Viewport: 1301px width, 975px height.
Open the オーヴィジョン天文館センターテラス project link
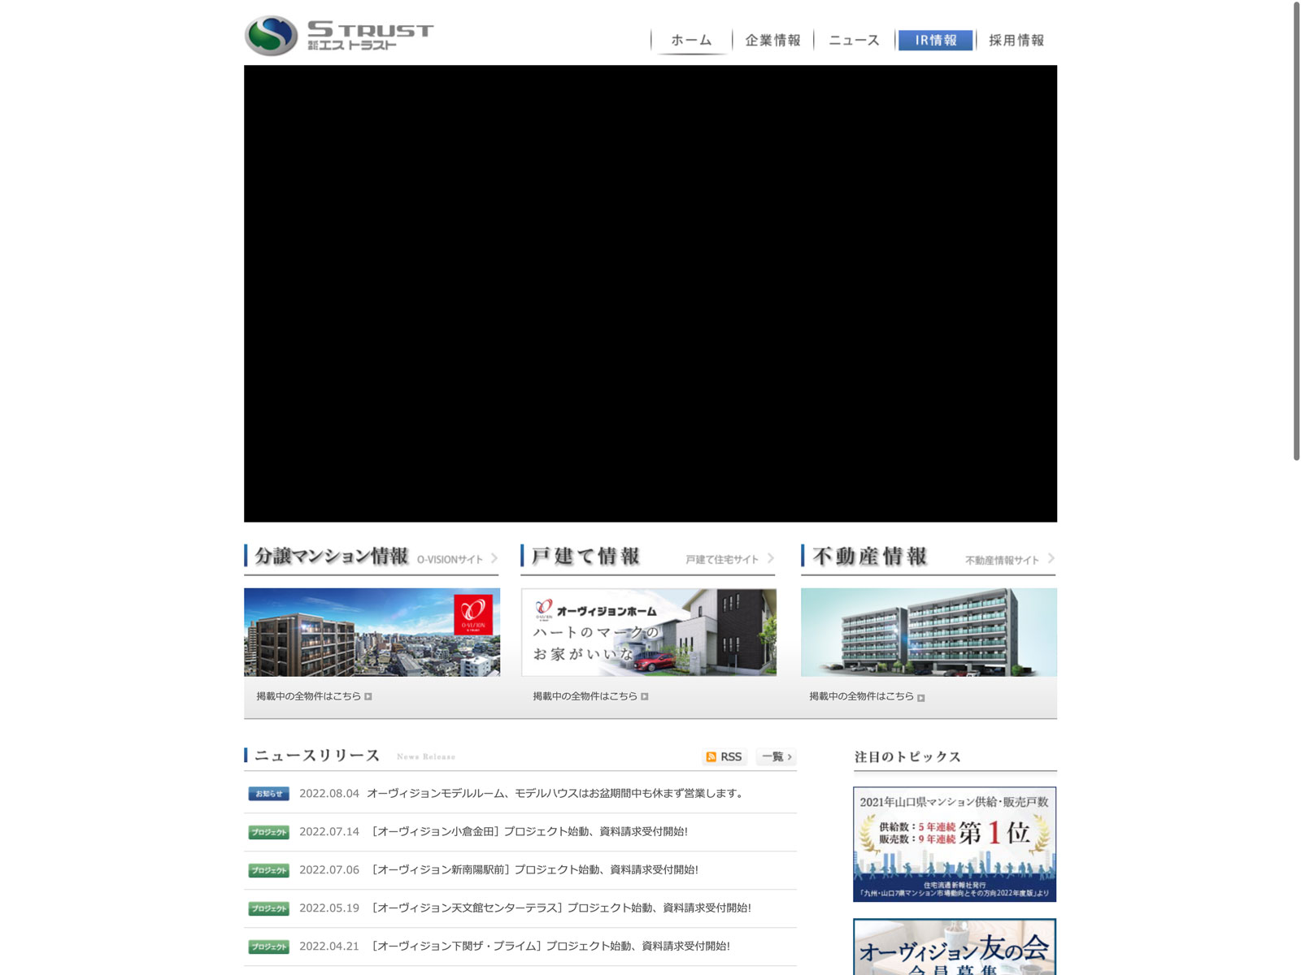point(561,908)
